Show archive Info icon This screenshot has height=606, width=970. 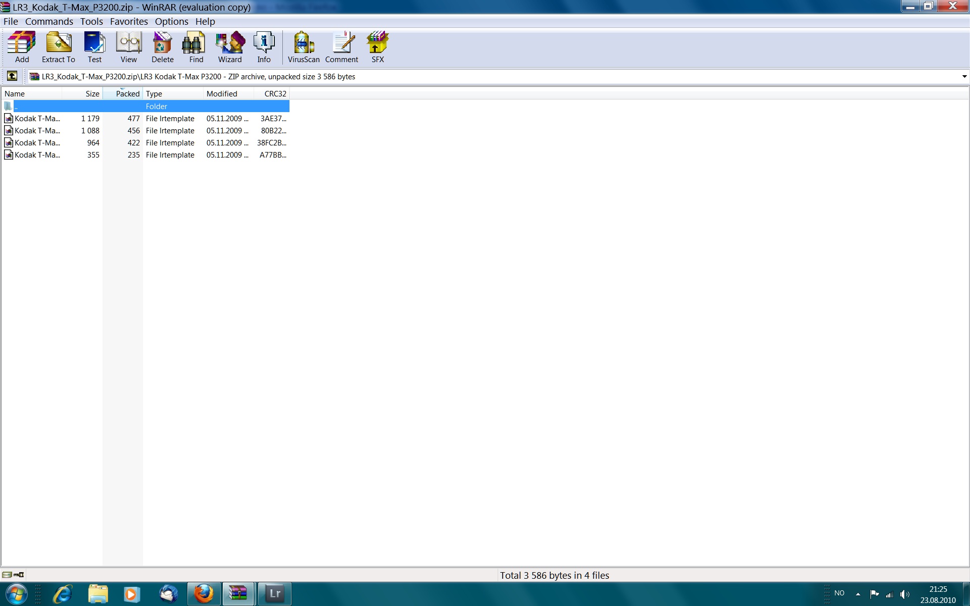coord(264,47)
